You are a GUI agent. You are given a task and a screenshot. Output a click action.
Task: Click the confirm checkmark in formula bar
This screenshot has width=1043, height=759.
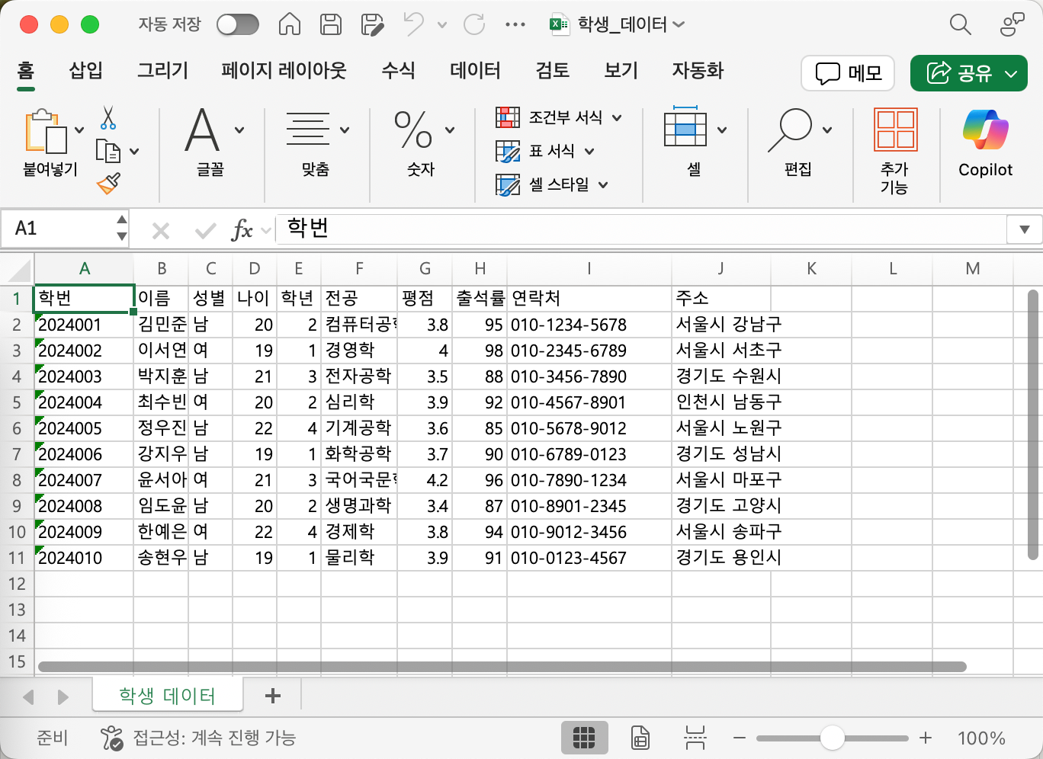click(x=205, y=230)
